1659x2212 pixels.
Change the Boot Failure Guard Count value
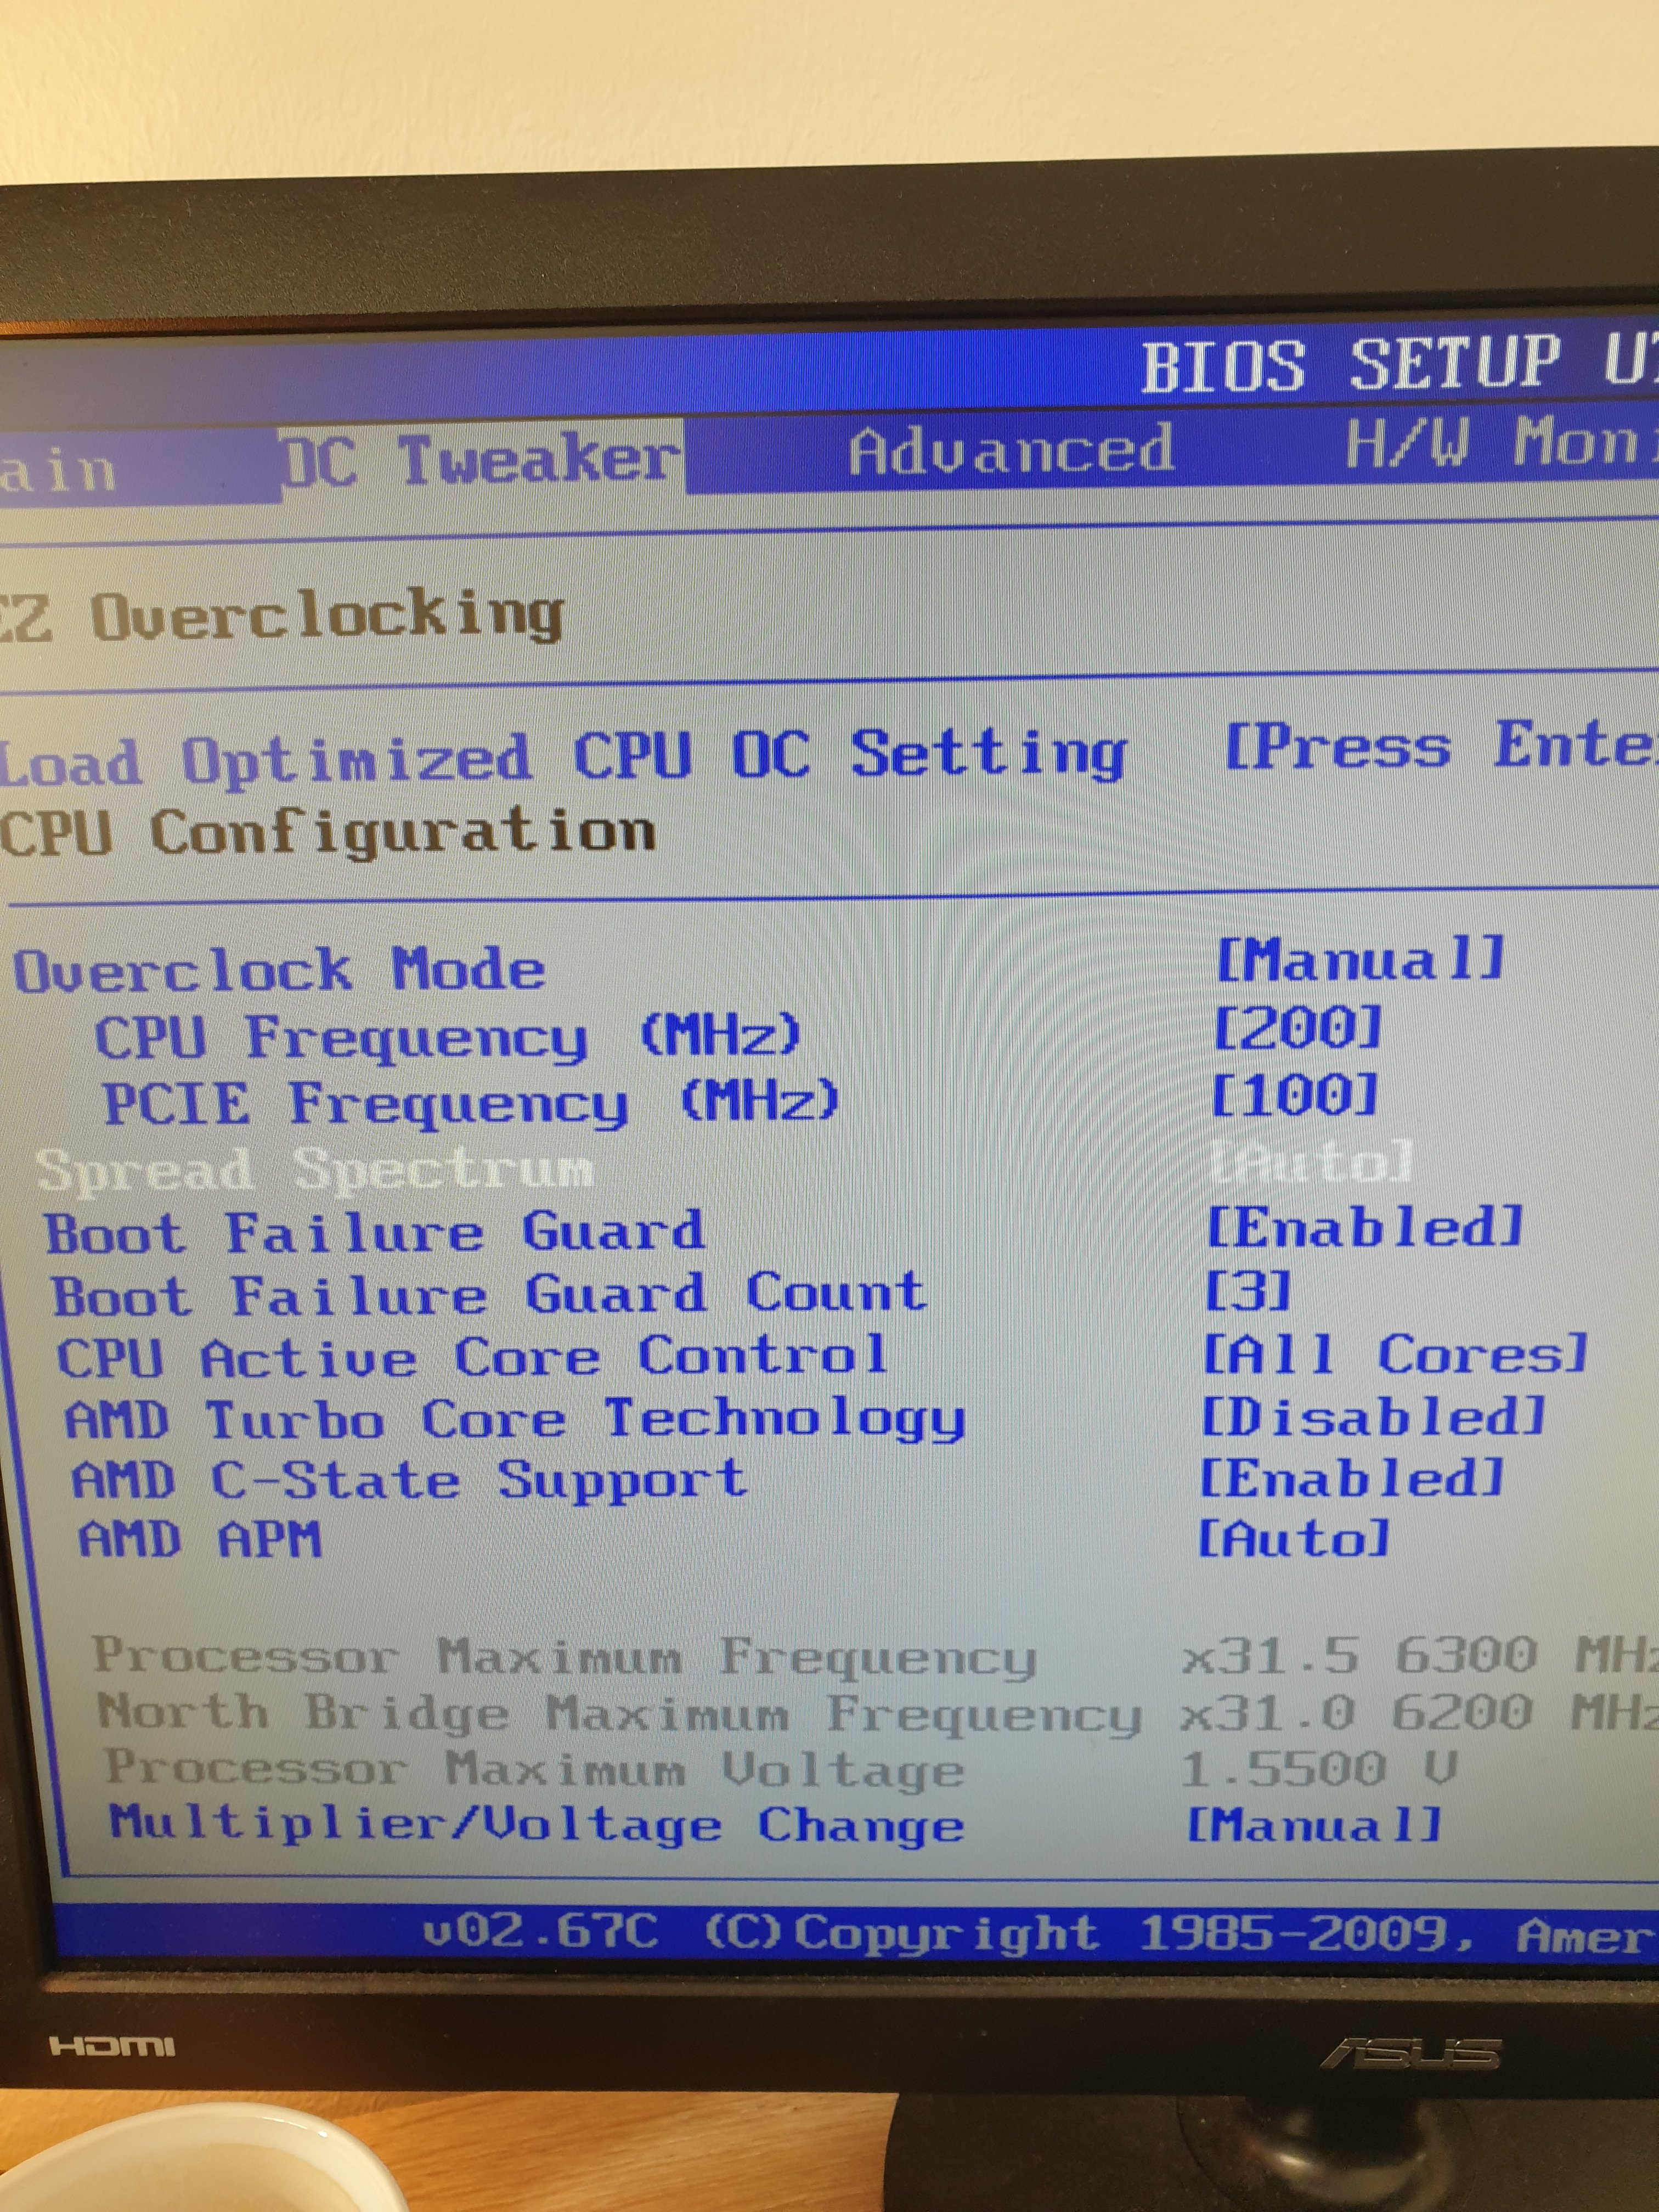[x=1248, y=1292]
